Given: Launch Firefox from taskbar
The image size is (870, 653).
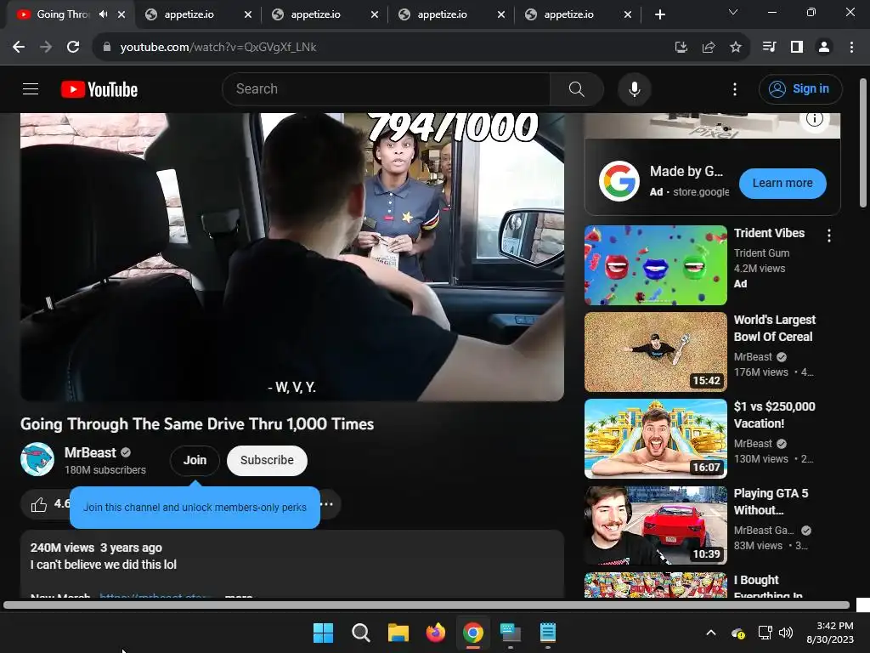Looking at the screenshot, I should [436, 633].
